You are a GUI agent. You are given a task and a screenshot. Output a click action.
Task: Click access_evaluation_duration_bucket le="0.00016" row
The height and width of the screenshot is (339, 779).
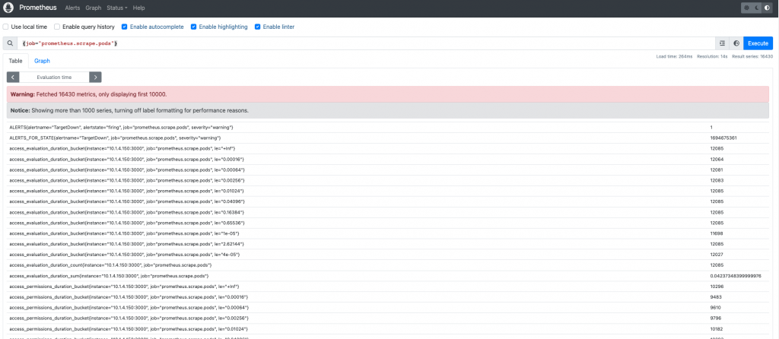click(387, 160)
